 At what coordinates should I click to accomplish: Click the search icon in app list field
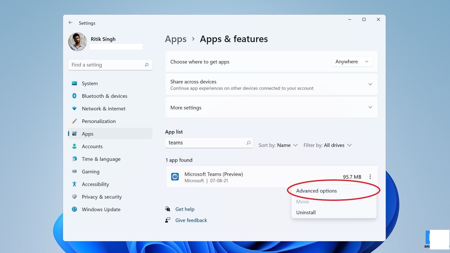click(x=248, y=143)
